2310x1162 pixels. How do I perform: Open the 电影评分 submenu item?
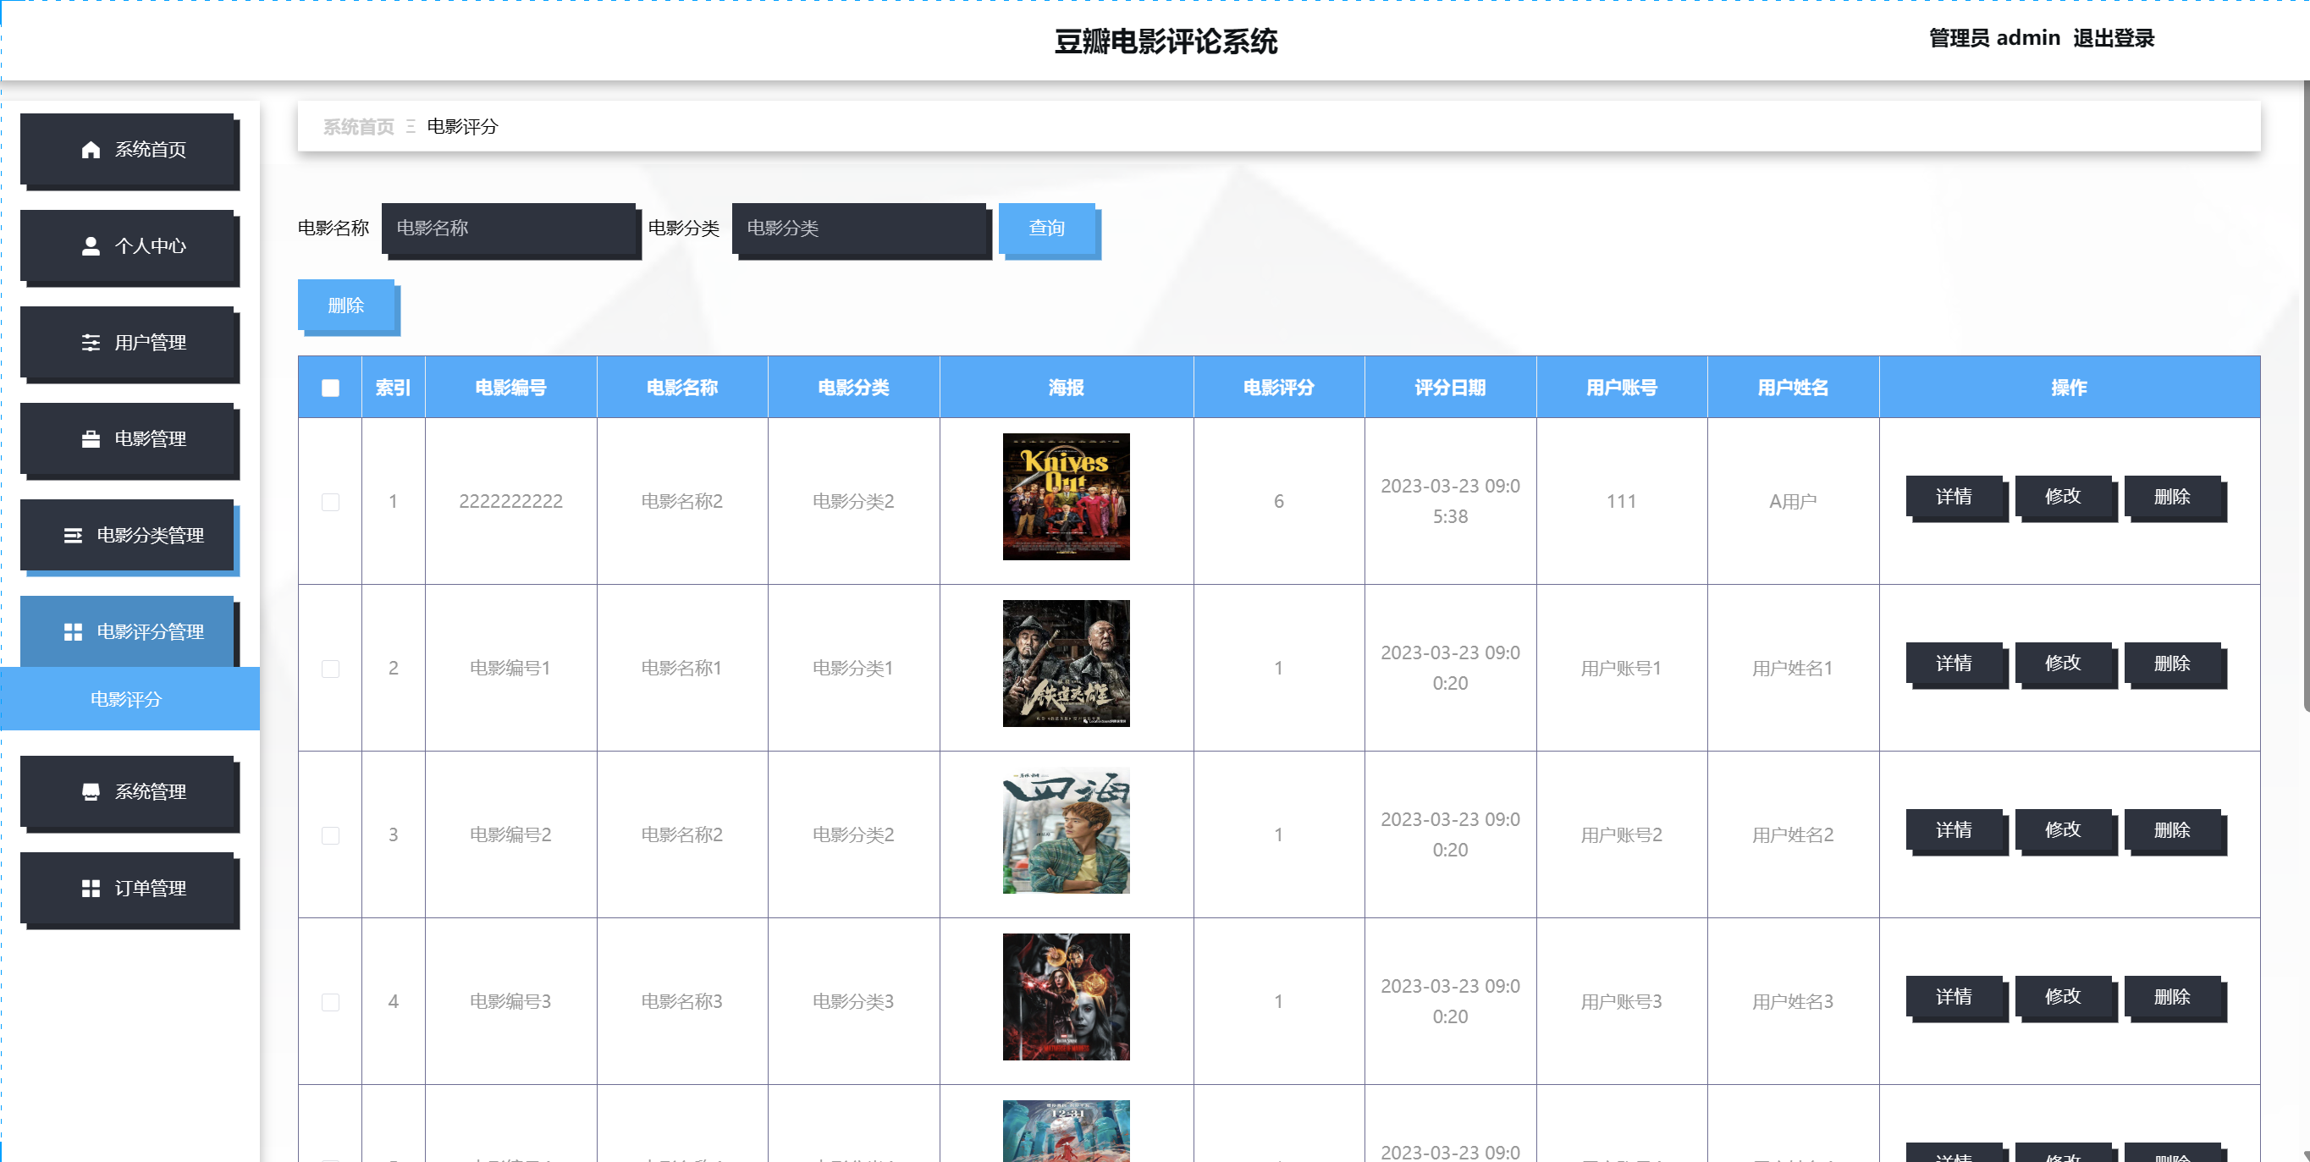(x=126, y=699)
